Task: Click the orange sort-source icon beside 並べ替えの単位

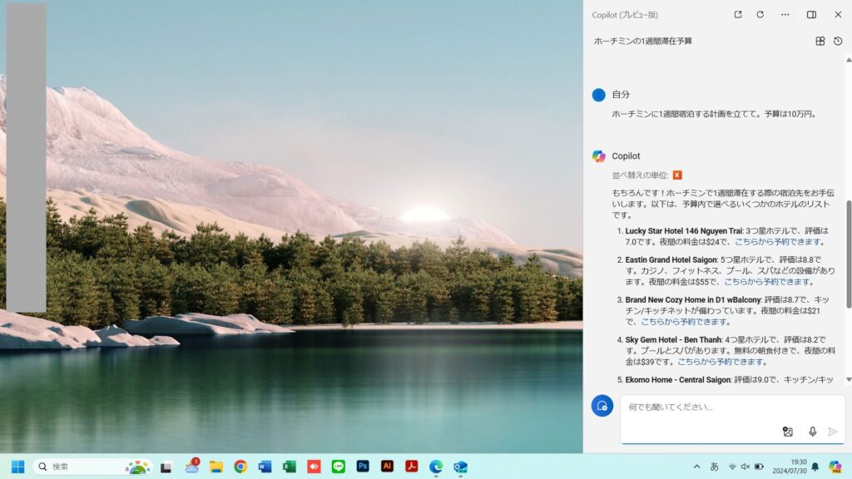Action: point(677,175)
